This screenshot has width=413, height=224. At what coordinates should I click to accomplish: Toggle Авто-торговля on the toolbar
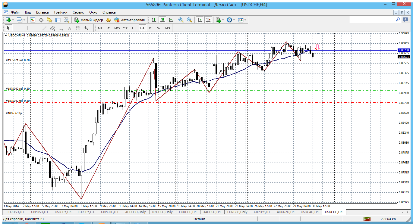[x=130, y=20]
